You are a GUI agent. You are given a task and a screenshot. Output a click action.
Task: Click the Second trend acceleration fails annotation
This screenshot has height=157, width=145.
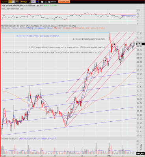click(89, 39)
